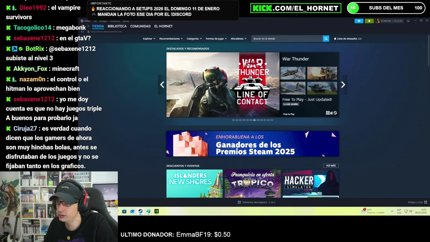Click the War Thunder title text

tap(295, 59)
